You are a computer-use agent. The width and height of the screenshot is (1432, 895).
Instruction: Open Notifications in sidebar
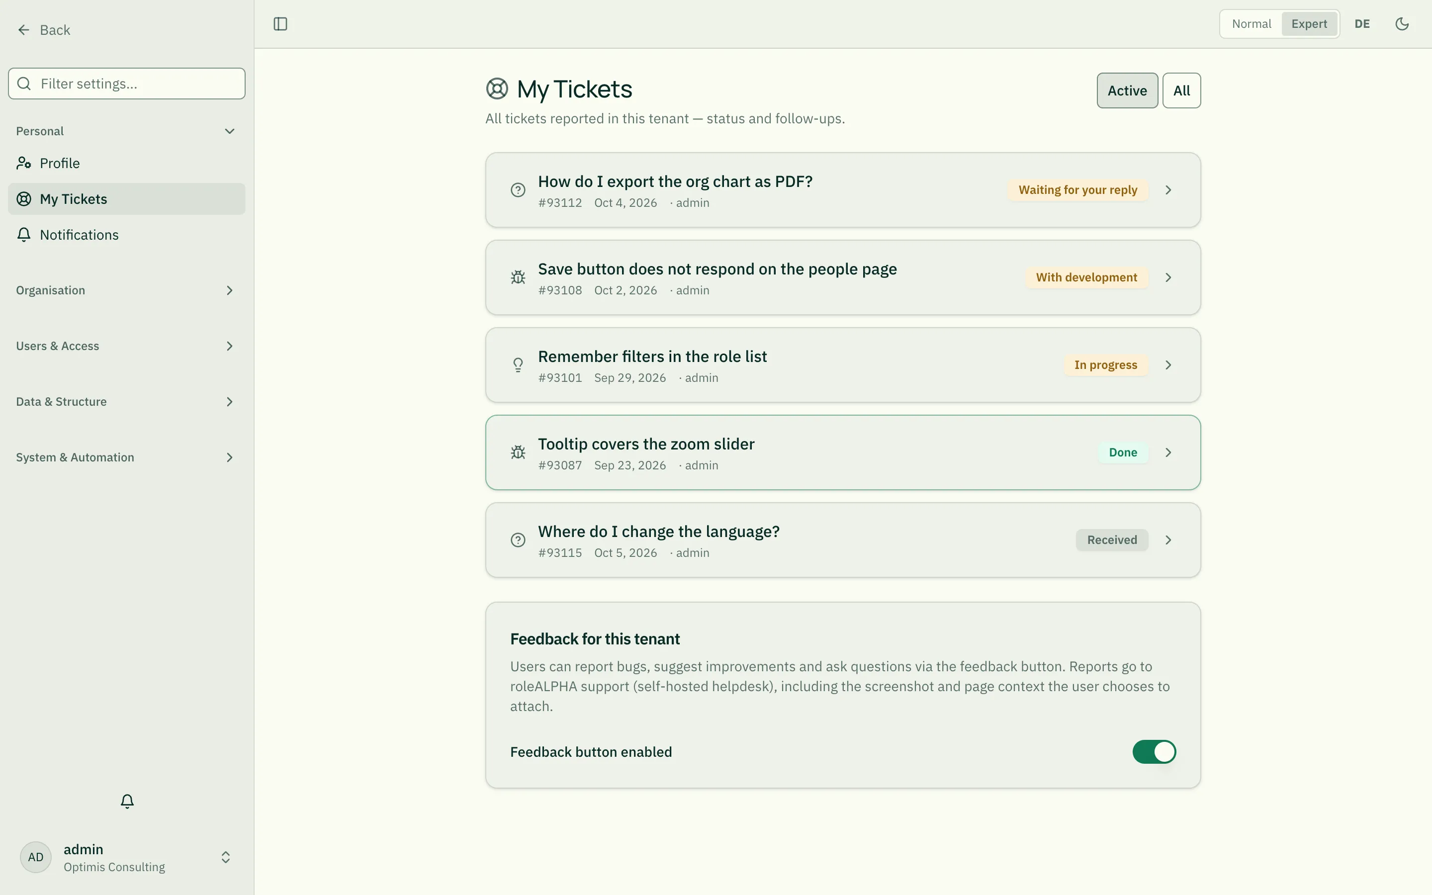[127, 234]
